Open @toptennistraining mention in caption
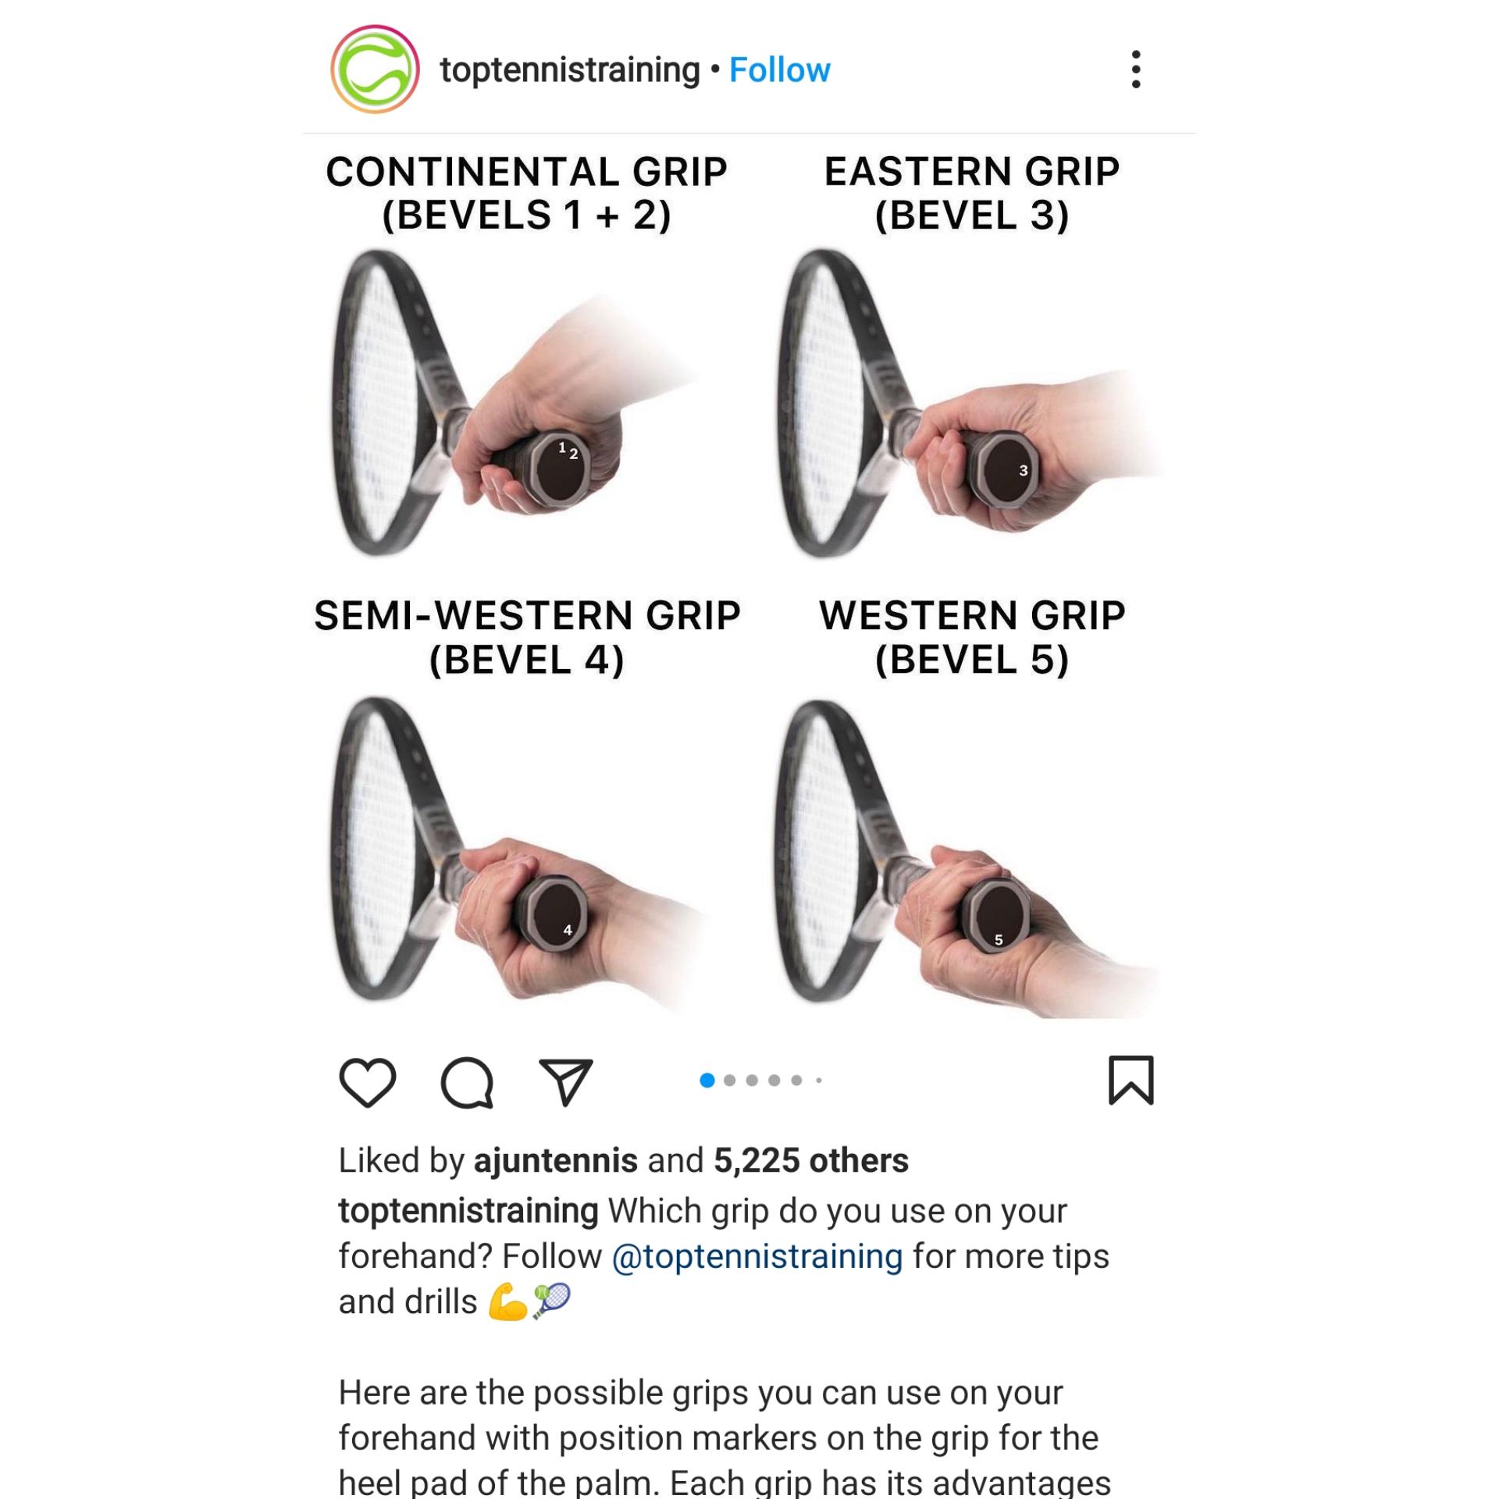Viewport: 1499px width, 1499px height. pyautogui.click(x=757, y=1257)
